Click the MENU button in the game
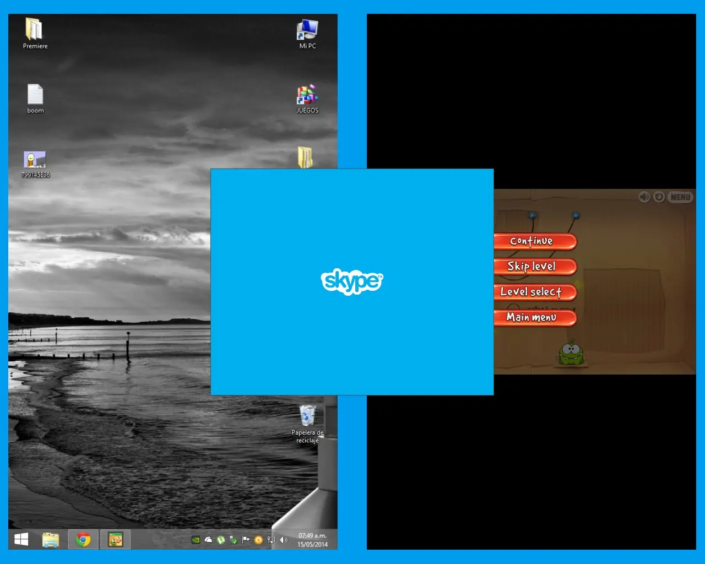Screen dimensions: 705x564 (681, 197)
